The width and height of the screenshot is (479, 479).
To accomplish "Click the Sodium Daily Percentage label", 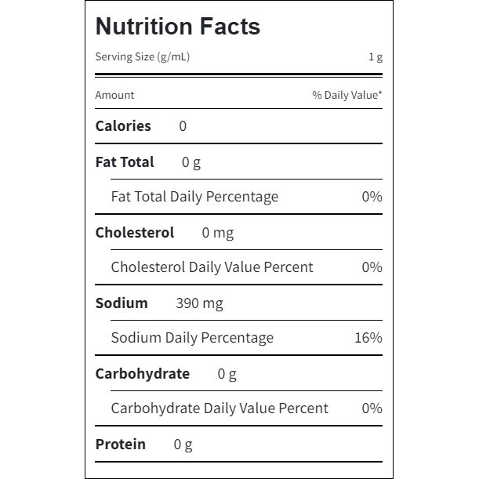I will click(x=192, y=338).
